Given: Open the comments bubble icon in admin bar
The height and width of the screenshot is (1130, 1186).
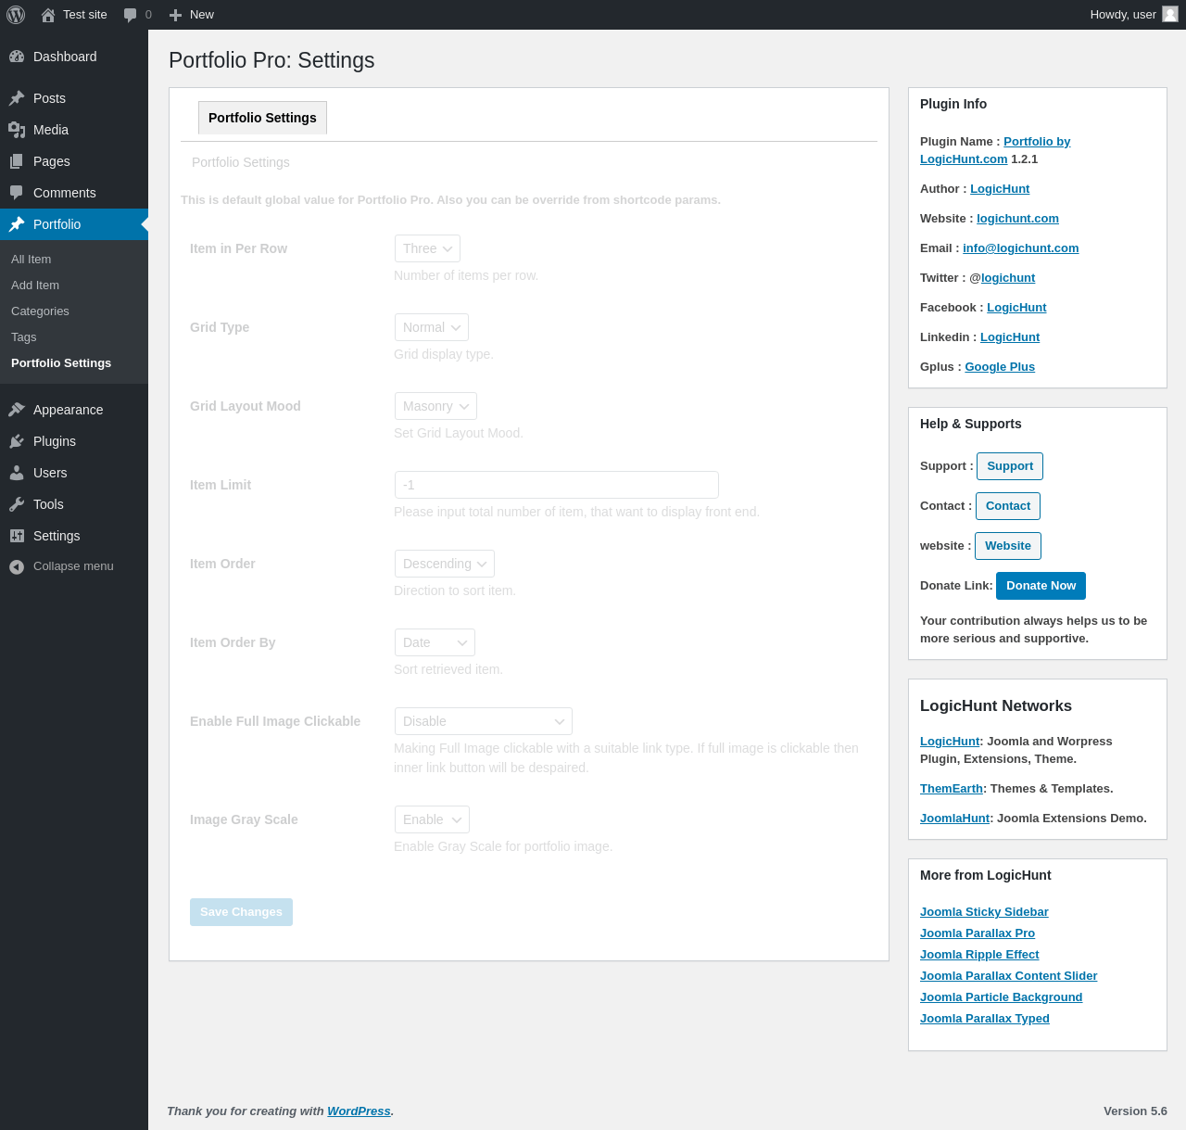Looking at the screenshot, I should click(131, 15).
